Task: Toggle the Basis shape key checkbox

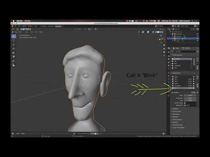Action: (194, 77)
